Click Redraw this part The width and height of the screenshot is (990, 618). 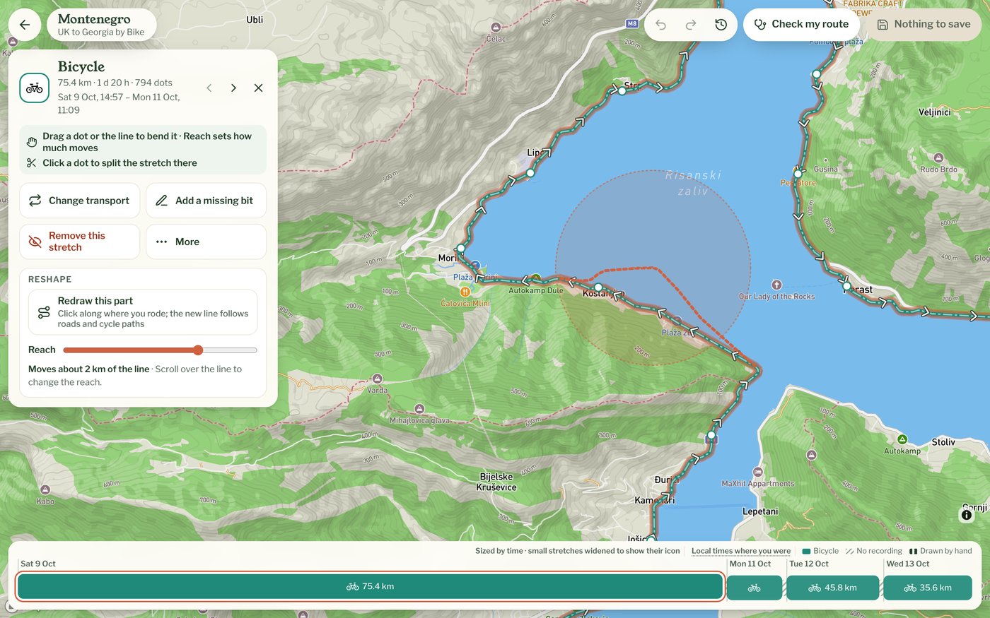[x=143, y=312]
